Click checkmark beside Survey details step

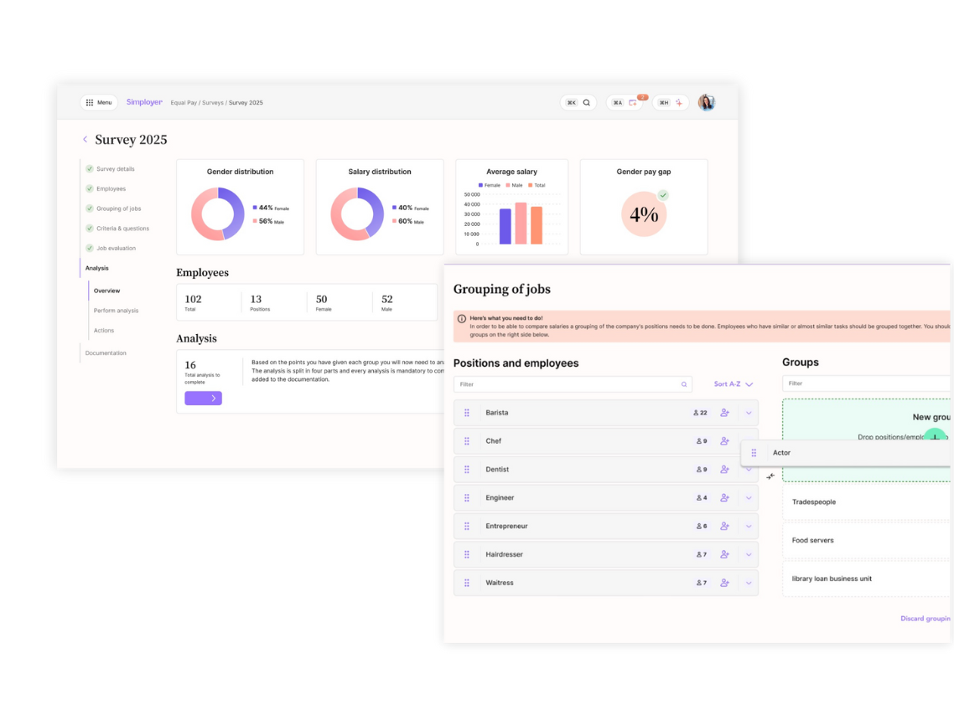pyautogui.click(x=90, y=169)
